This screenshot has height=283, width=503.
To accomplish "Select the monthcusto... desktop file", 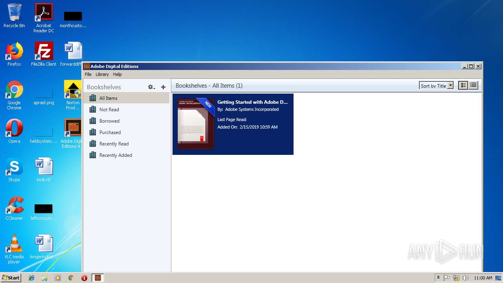I will coord(73,19).
